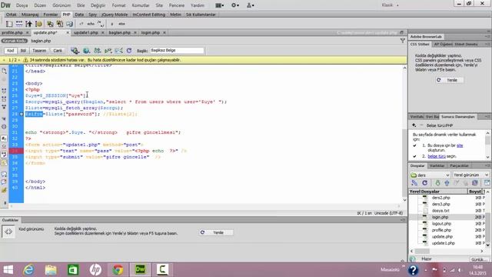Screen dimensions: 492x277
Task: Click the blue put files arrow
Action: pyautogui.click(x=447, y=183)
